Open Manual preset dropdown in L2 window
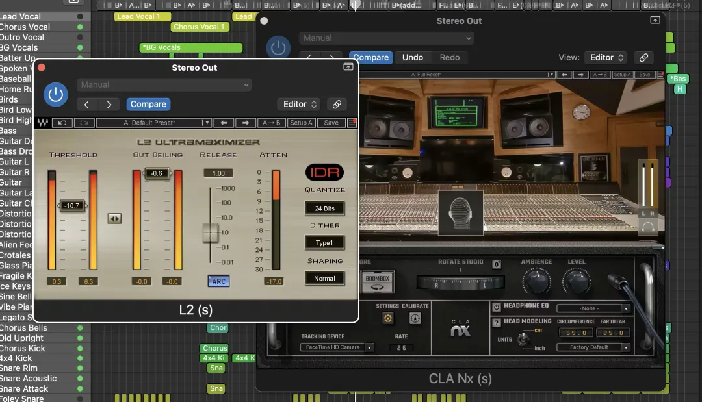 [164, 85]
